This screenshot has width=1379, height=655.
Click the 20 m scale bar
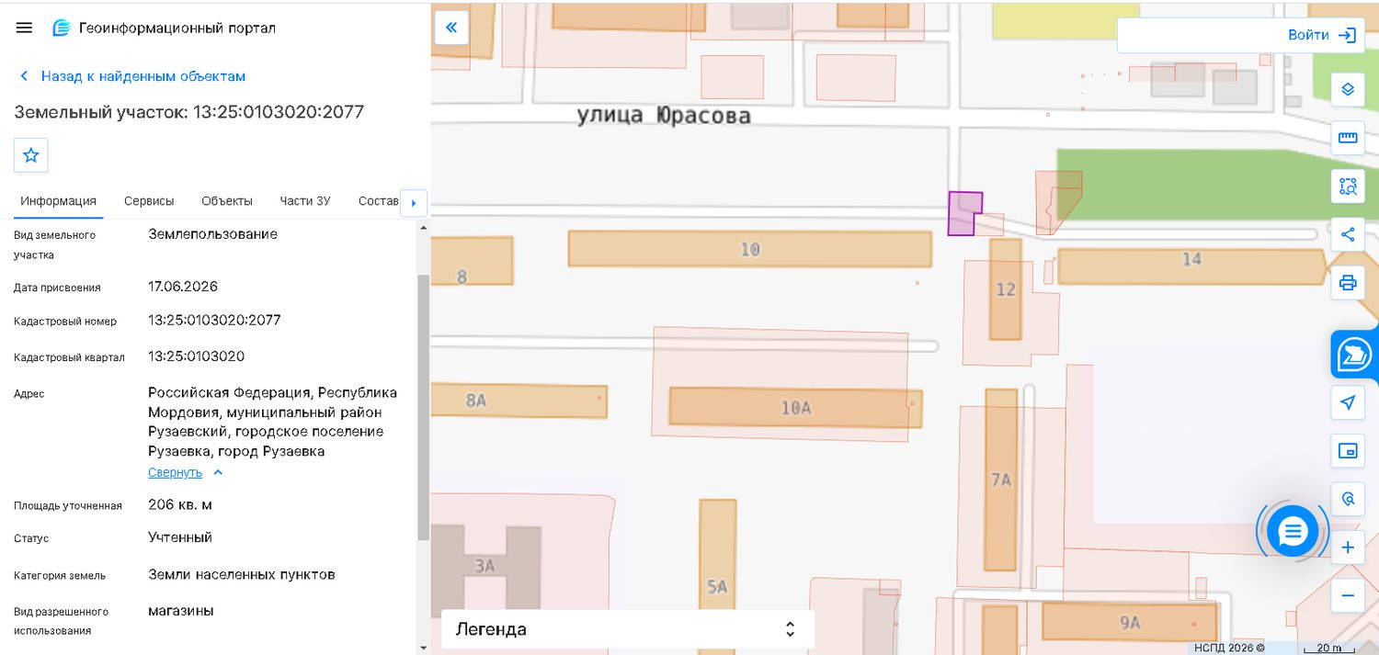tap(1329, 648)
